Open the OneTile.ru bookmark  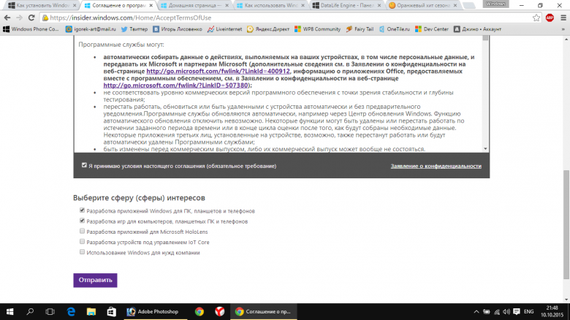pos(394,29)
